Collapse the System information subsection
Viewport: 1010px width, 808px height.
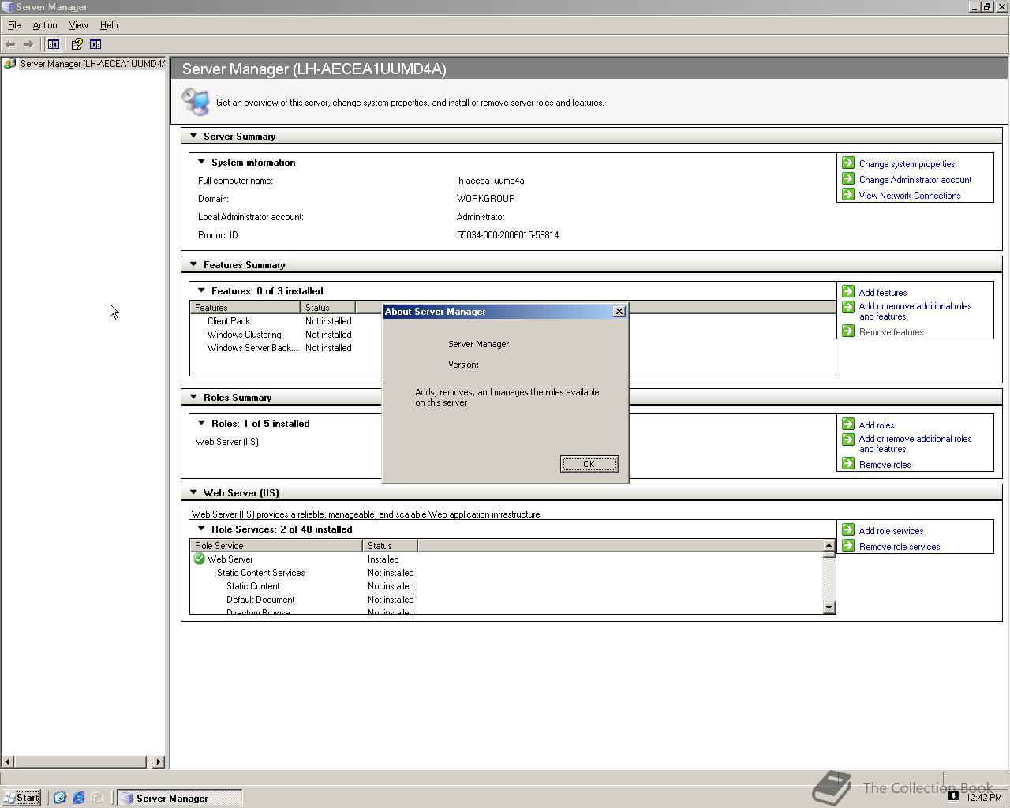pos(201,162)
